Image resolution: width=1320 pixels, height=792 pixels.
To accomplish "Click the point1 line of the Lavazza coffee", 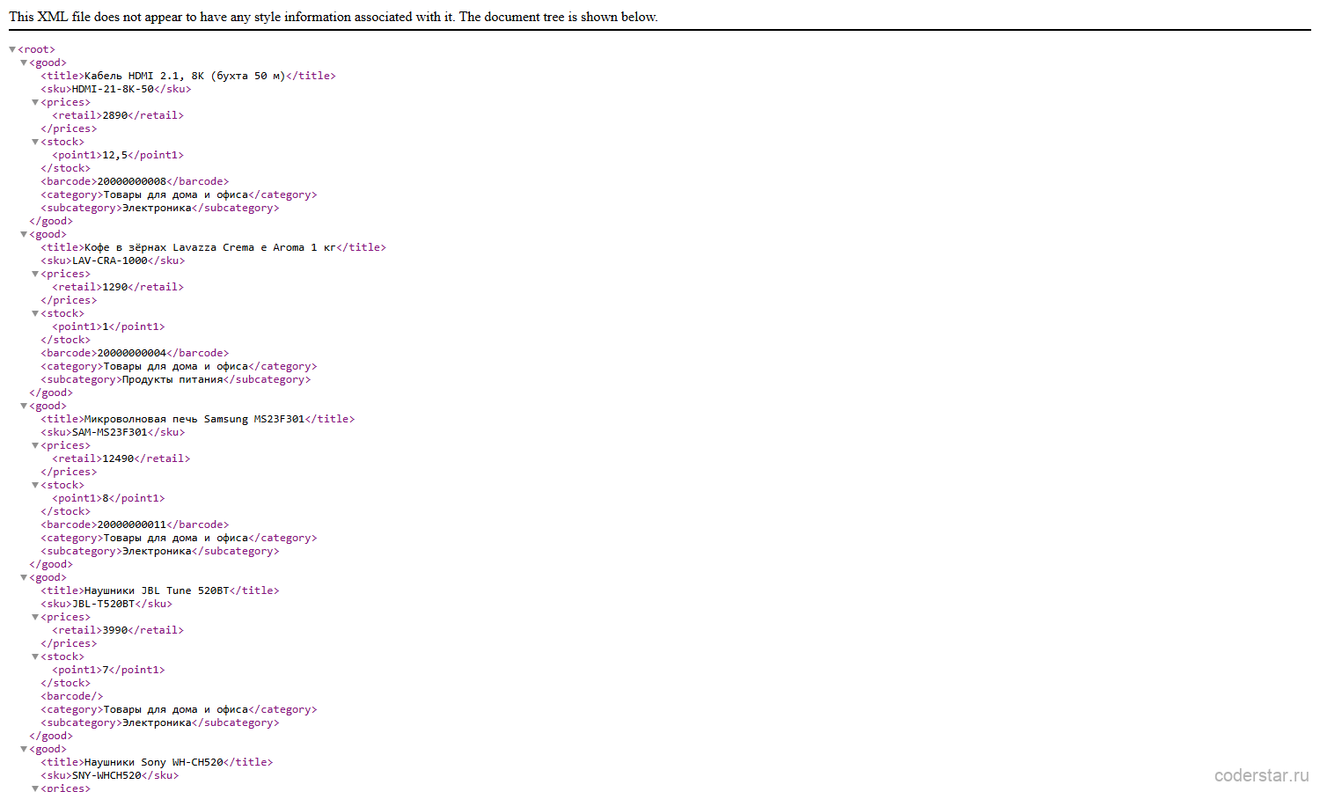I will tap(108, 326).
